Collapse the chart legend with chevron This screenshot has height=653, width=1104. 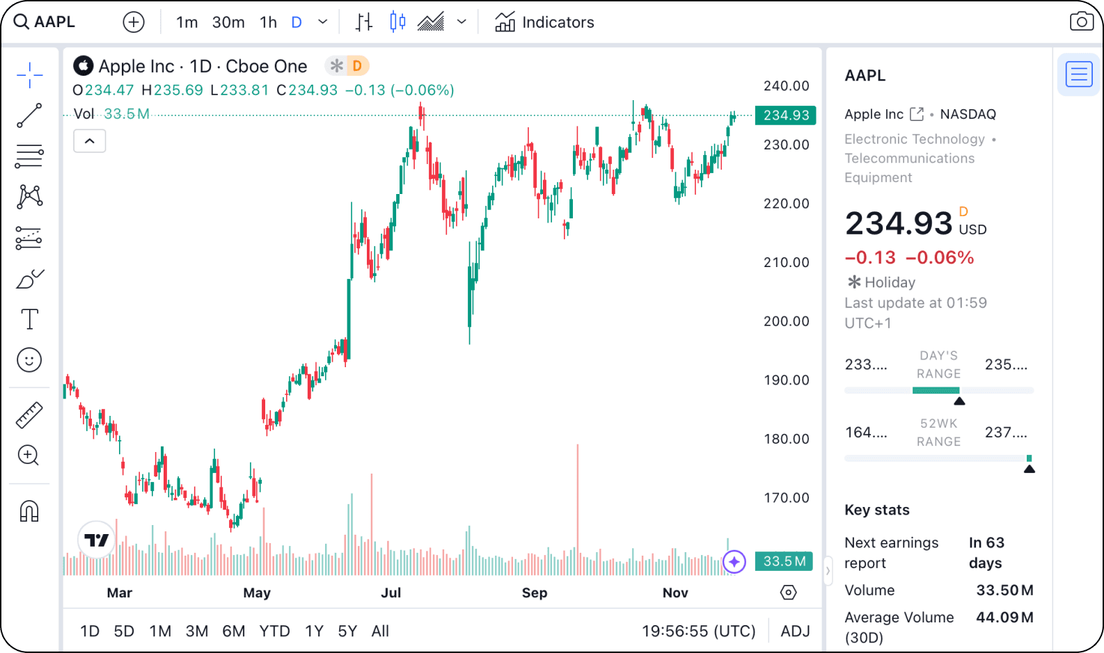click(90, 141)
